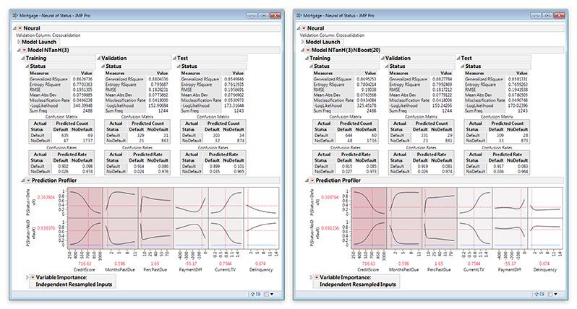
Task: Select the Test confusion rates table in NBoost(20) window
Action: click(497, 162)
